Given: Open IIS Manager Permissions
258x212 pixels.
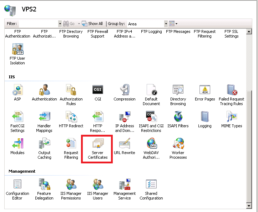Looking at the screenshot, I should pos(71,189).
